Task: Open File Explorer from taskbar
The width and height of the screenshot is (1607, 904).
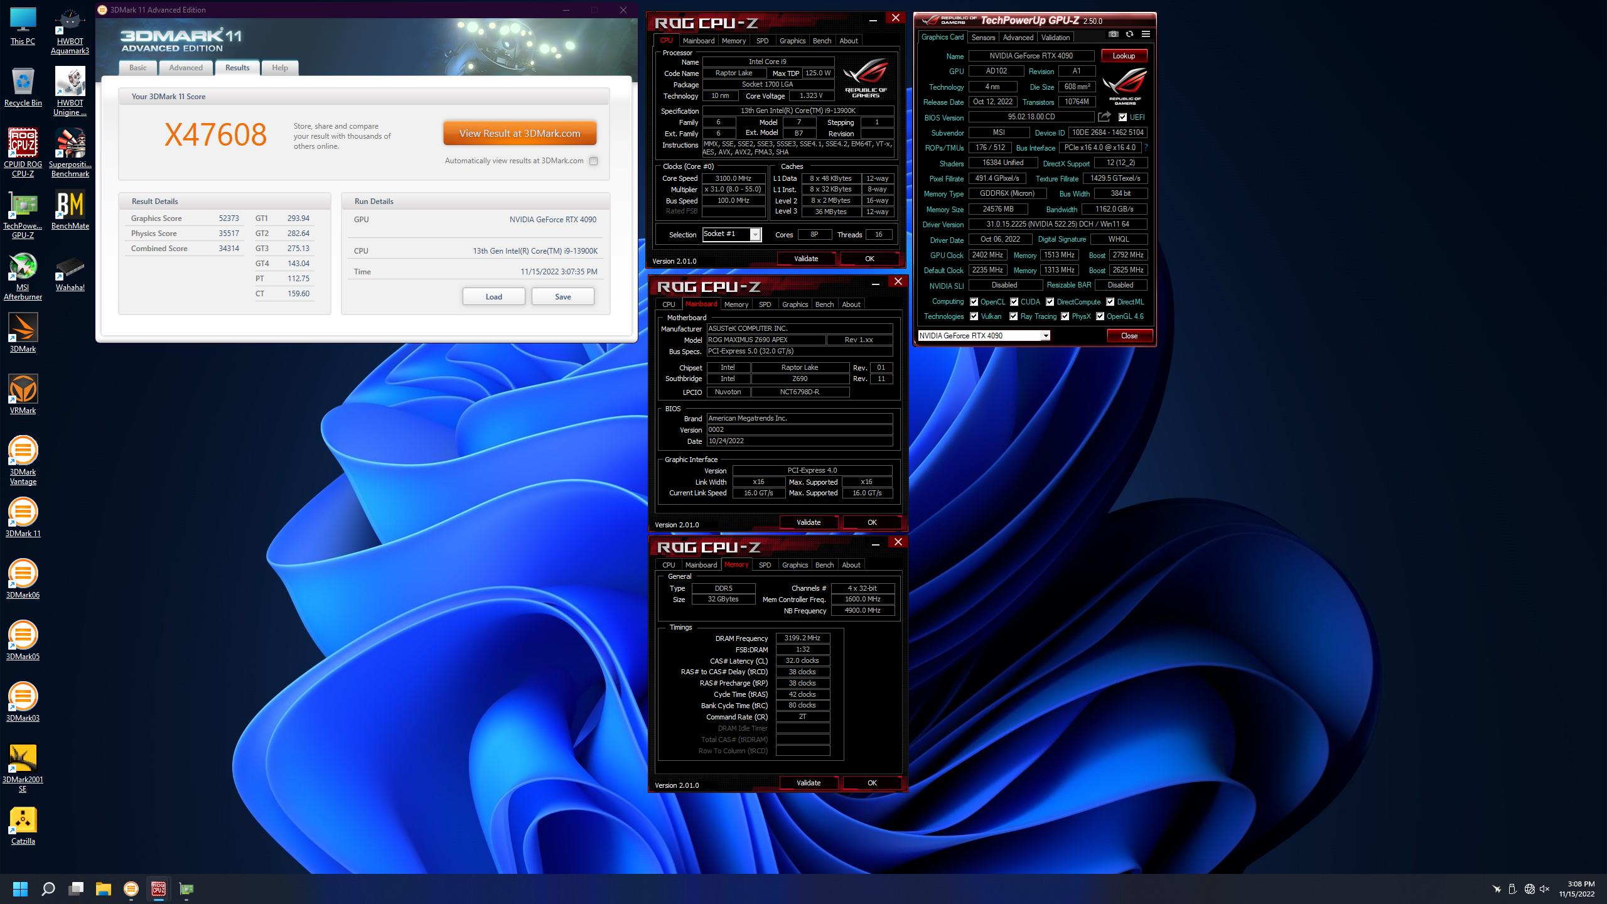Action: coord(103,889)
